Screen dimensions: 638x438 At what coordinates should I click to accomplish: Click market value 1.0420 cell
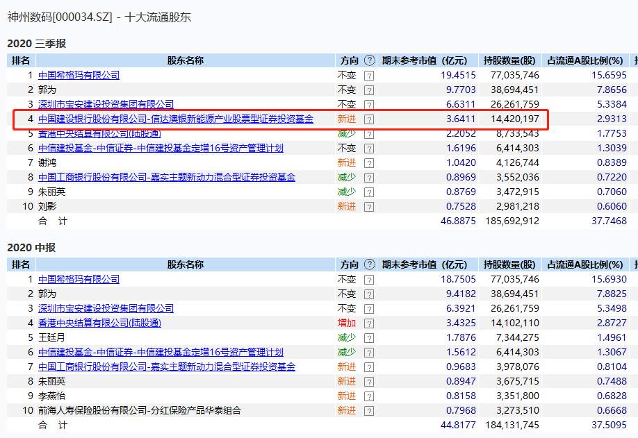(461, 163)
